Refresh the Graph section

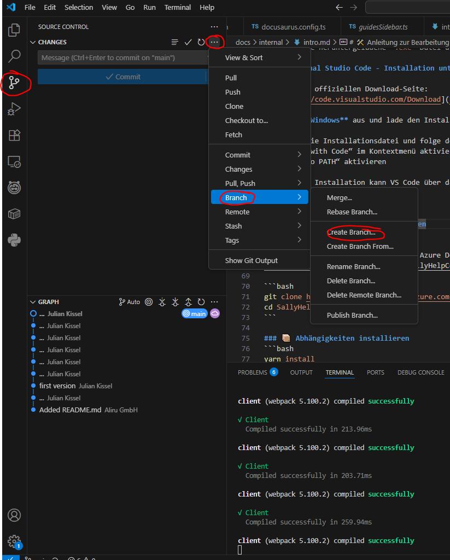(201, 302)
